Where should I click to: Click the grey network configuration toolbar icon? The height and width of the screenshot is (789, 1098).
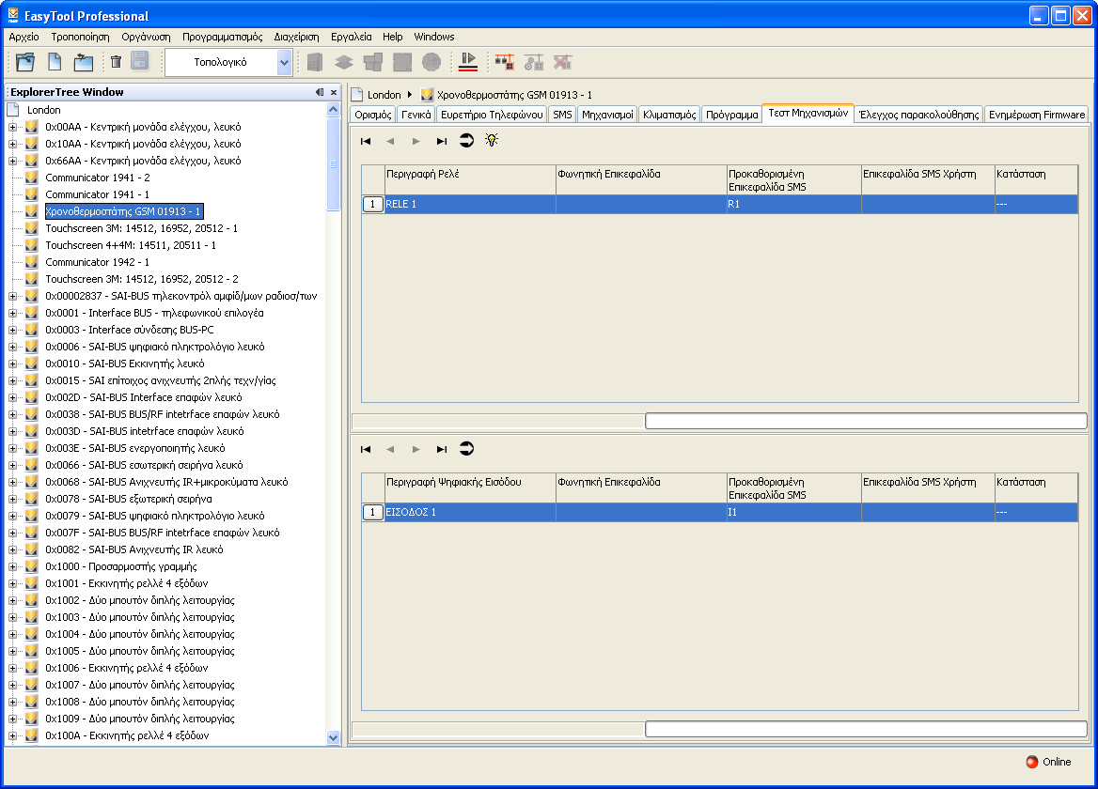(534, 62)
